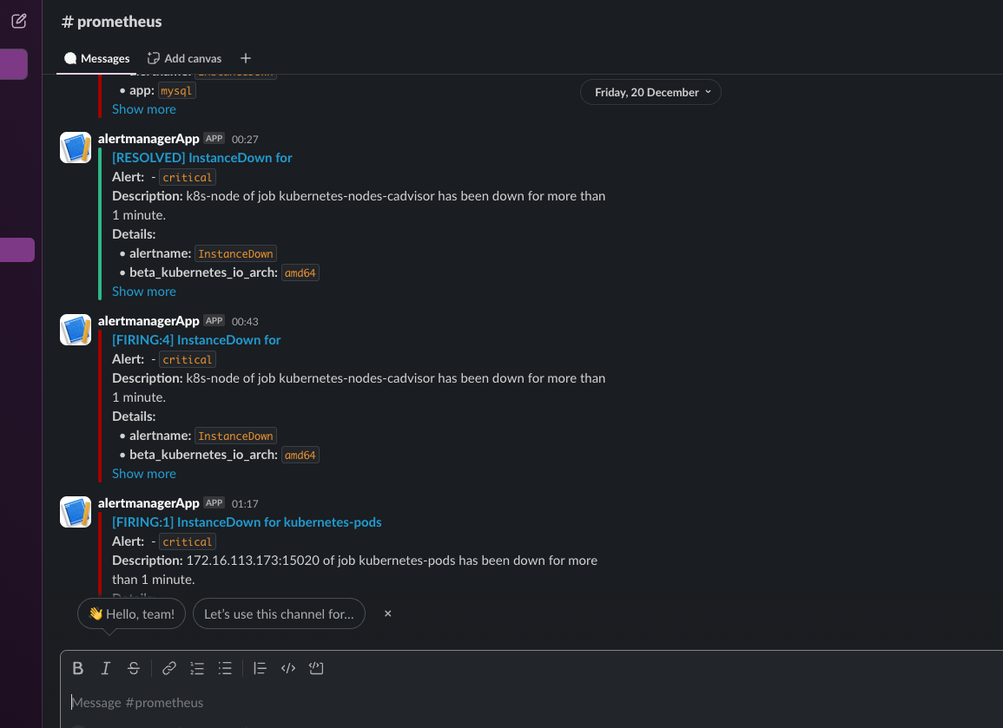Switch to the Messages tab
This screenshot has height=728, width=1003.
point(97,58)
